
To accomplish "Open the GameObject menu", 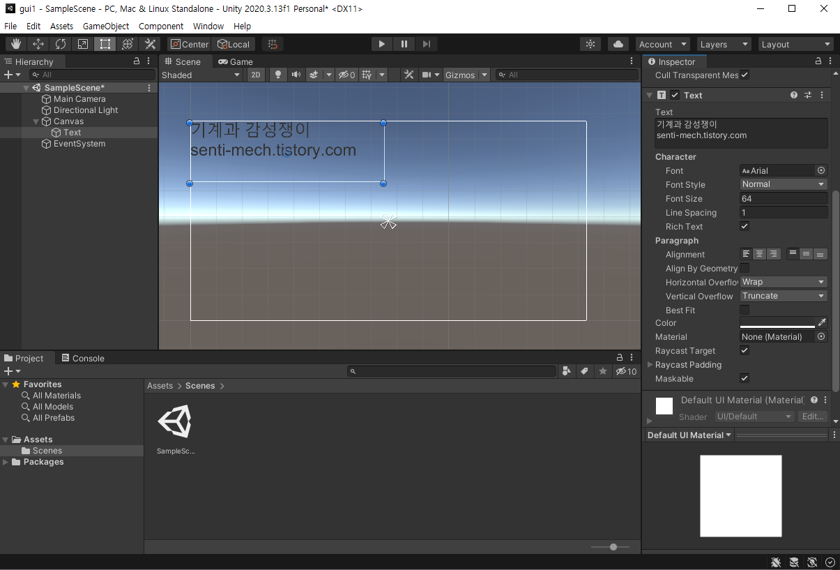I will pos(106,26).
